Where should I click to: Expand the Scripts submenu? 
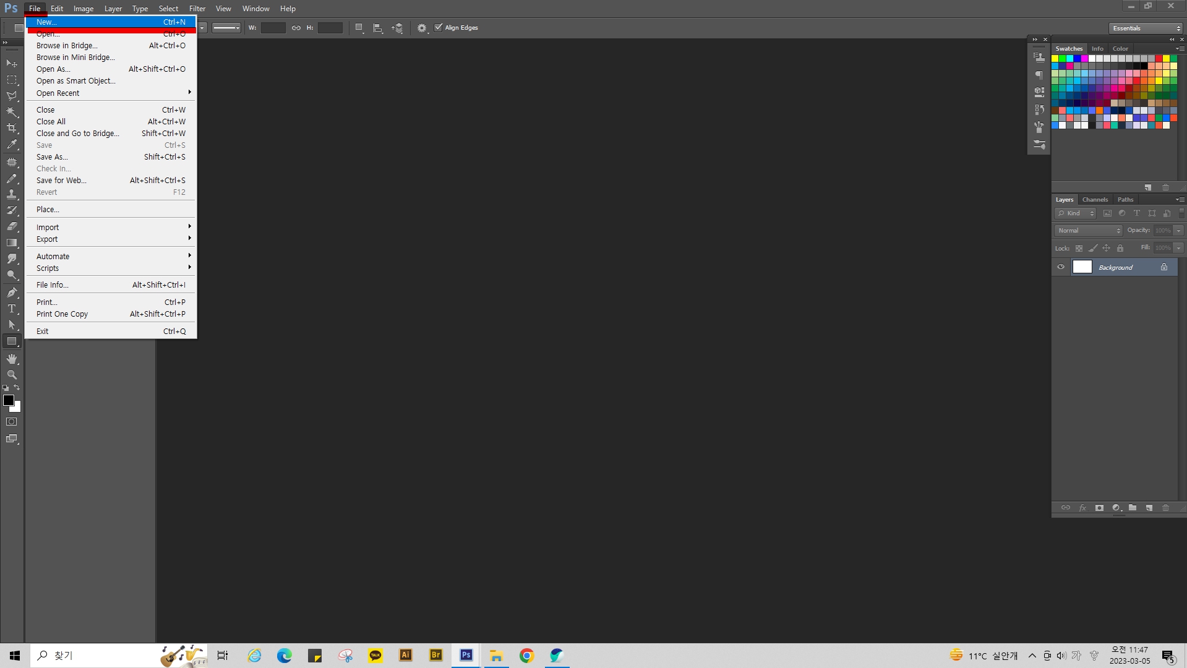tap(111, 268)
